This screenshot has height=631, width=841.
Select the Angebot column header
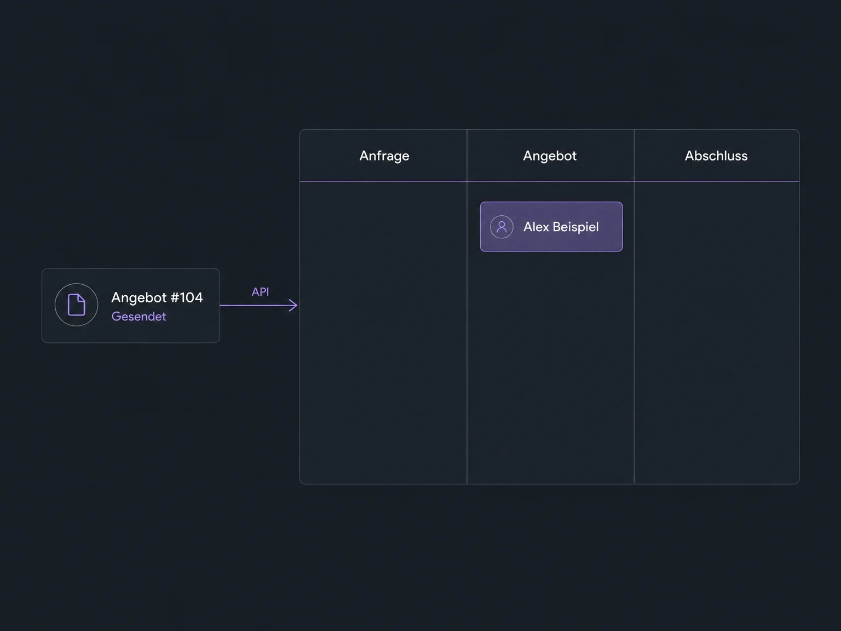[x=550, y=156]
